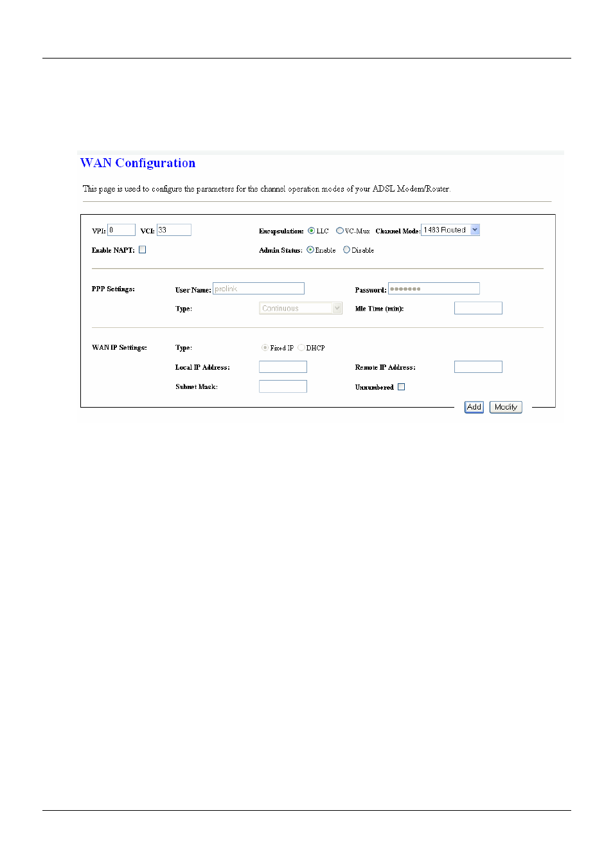Screen dimensions: 613x868
Task: Select DHCP radio button
Action: point(301,348)
